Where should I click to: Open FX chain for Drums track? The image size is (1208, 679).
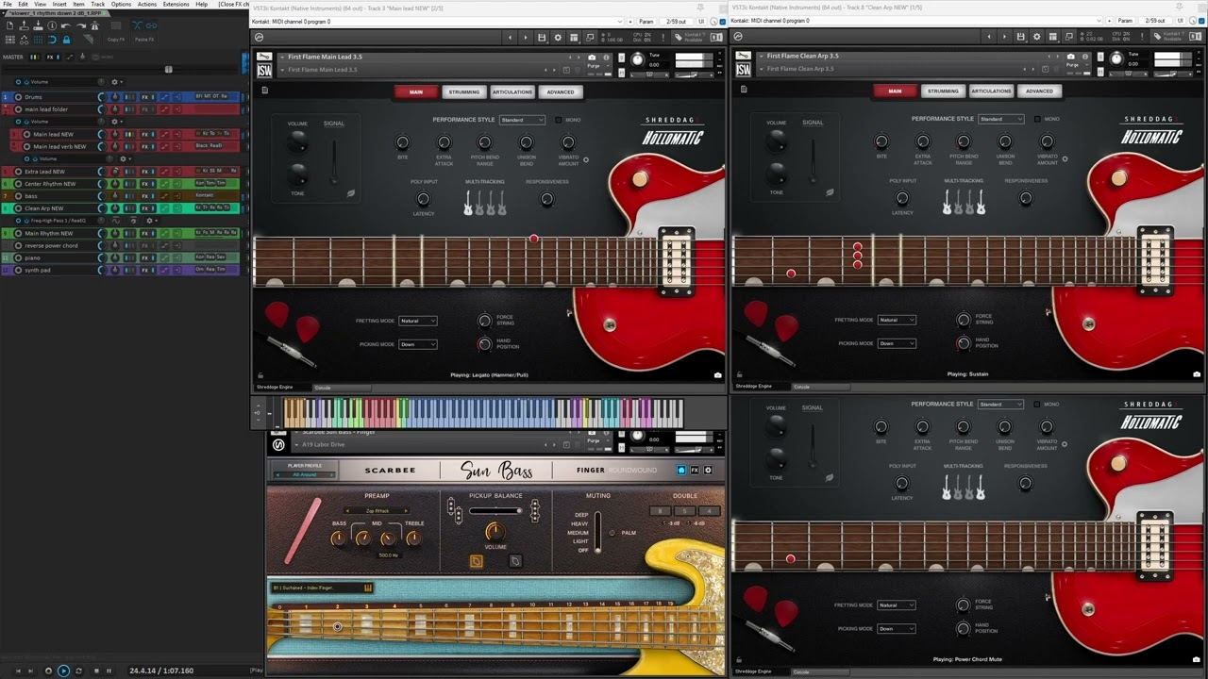click(x=146, y=97)
